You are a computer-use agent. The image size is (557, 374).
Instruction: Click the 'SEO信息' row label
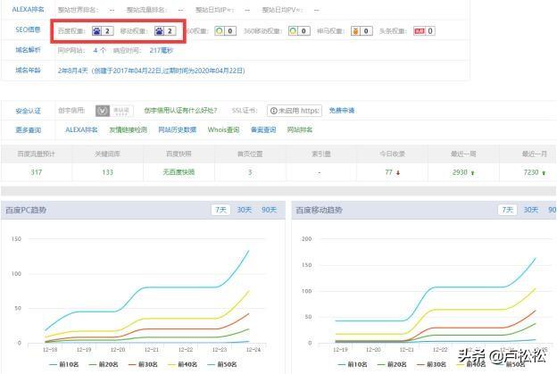pyautogui.click(x=28, y=29)
